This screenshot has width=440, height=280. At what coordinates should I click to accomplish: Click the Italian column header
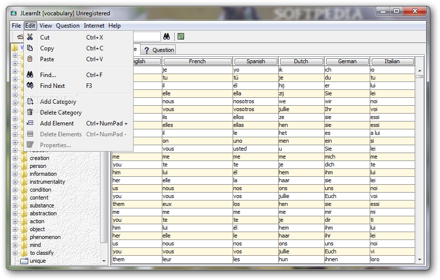point(392,61)
